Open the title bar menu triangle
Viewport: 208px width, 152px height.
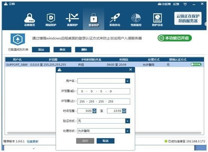tap(185, 5)
